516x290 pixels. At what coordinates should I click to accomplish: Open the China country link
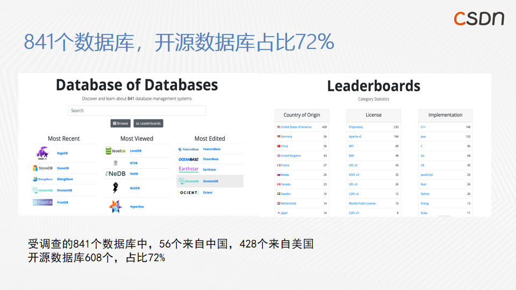coord(284,146)
